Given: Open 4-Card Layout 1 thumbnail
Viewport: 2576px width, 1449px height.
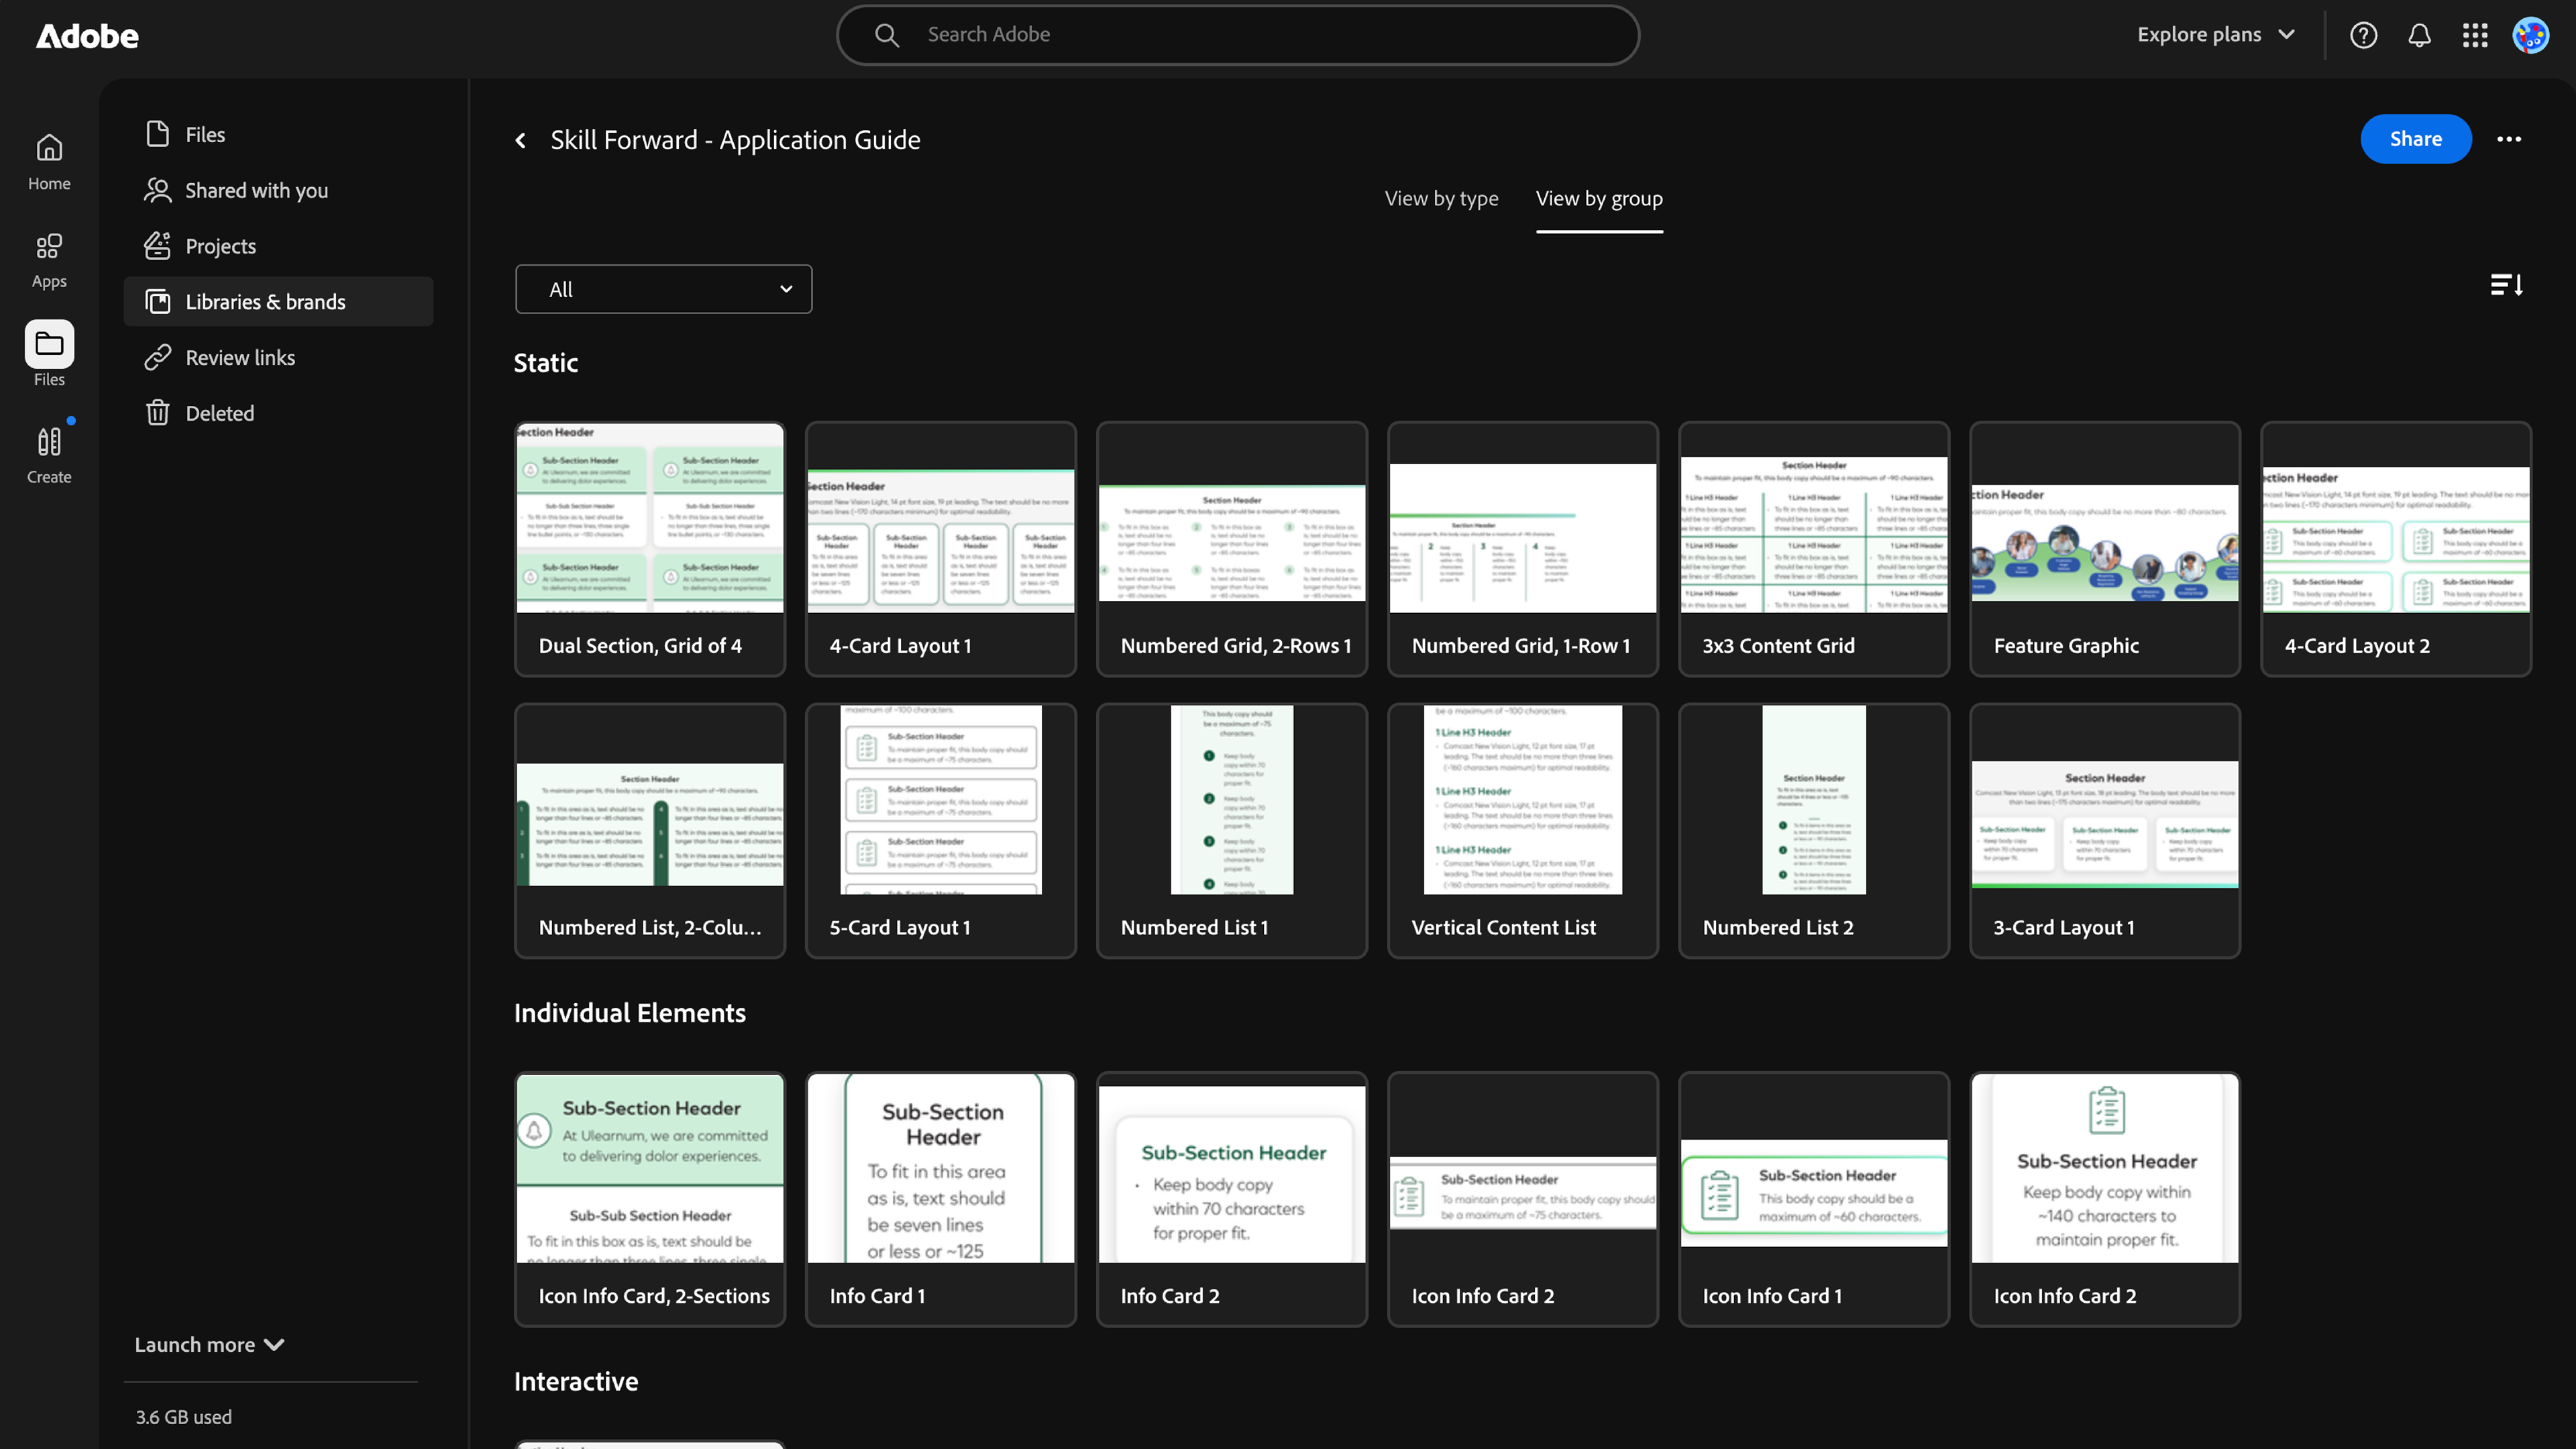Looking at the screenshot, I should tap(941, 518).
